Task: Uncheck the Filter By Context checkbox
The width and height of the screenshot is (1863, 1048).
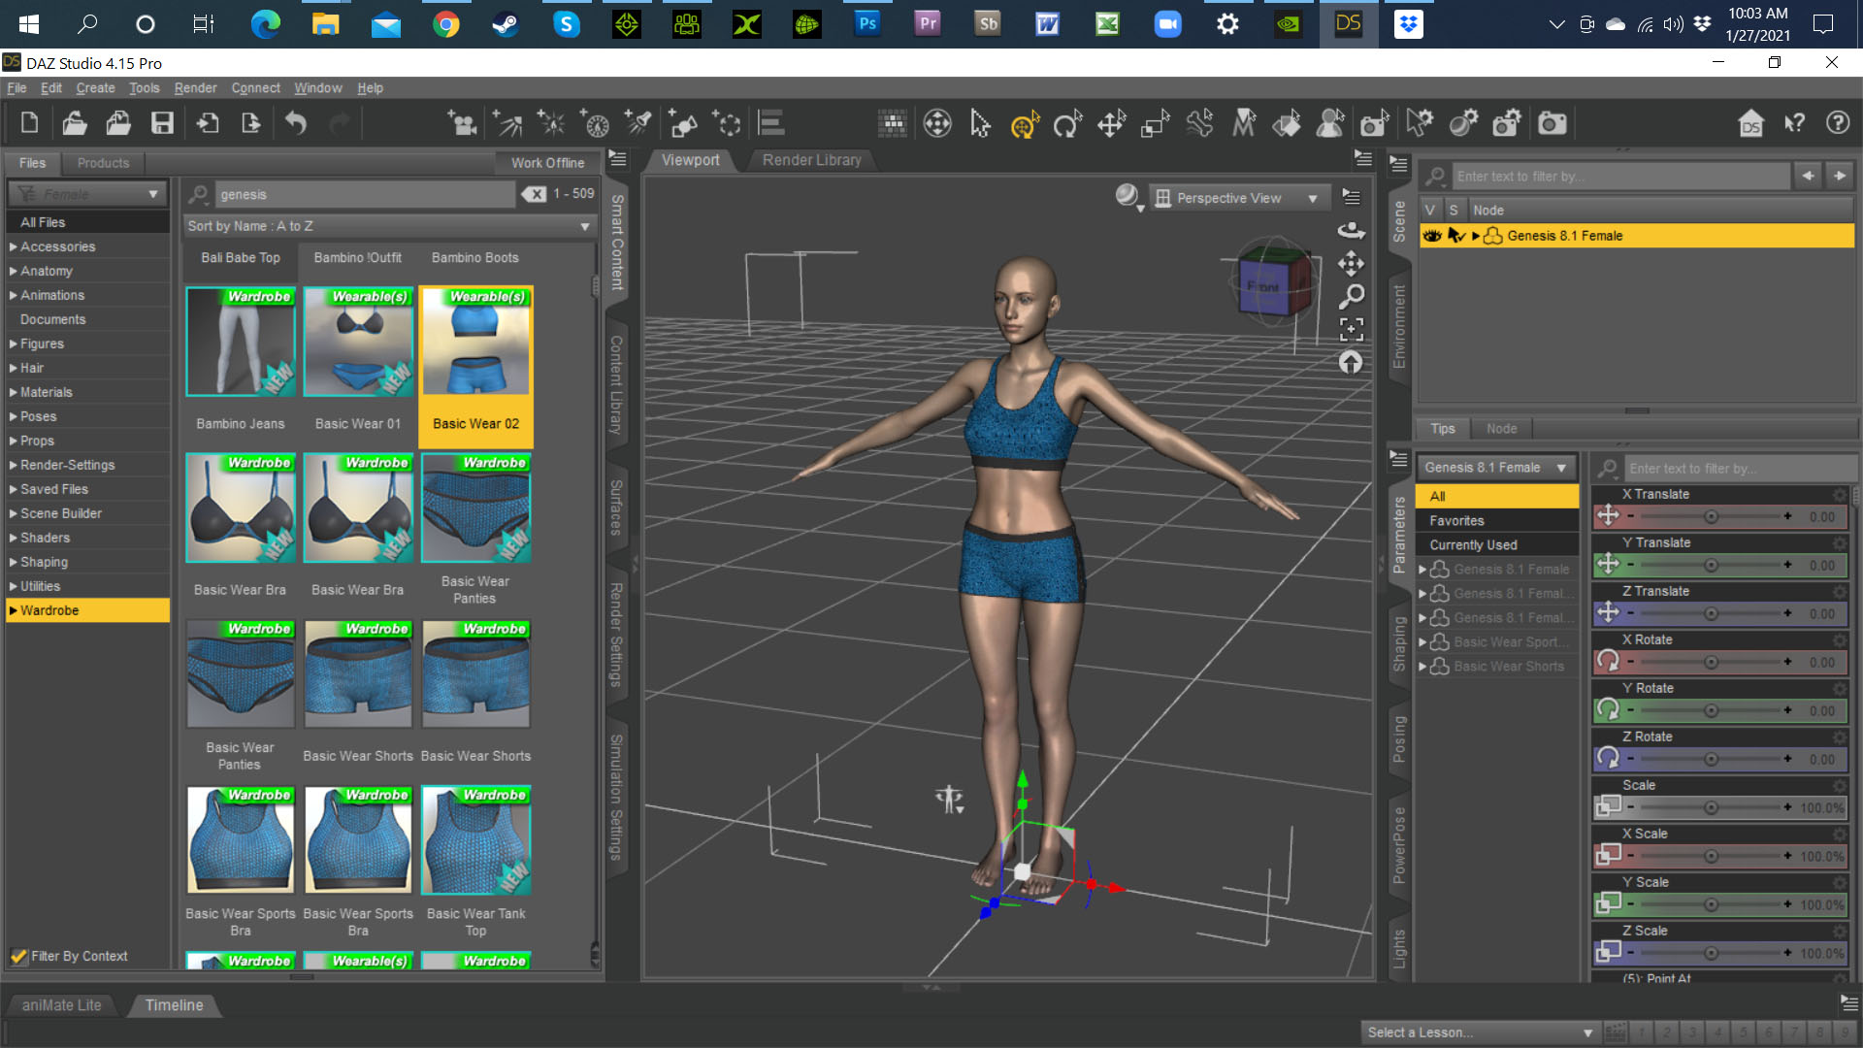Action: pos(18,956)
